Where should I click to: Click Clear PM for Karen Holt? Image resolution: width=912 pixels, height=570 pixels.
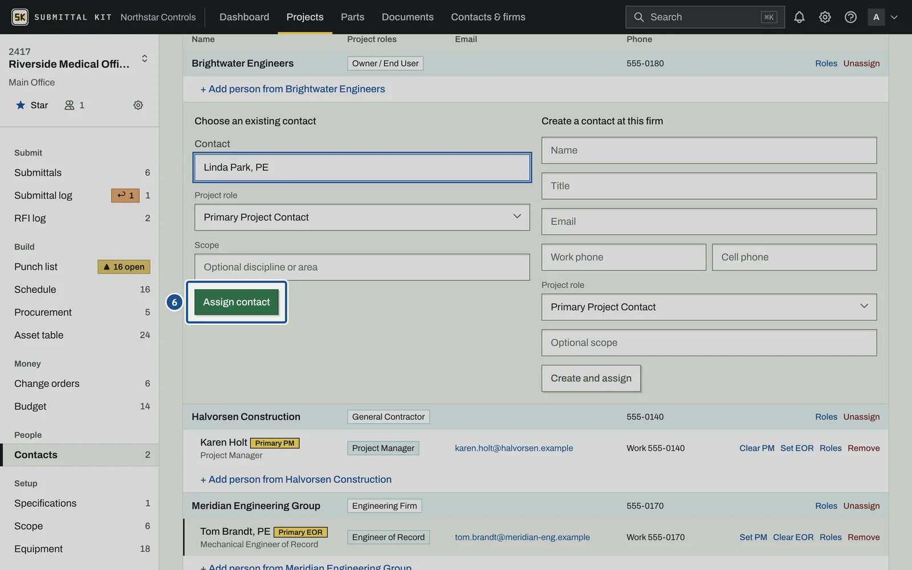click(757, 448)
